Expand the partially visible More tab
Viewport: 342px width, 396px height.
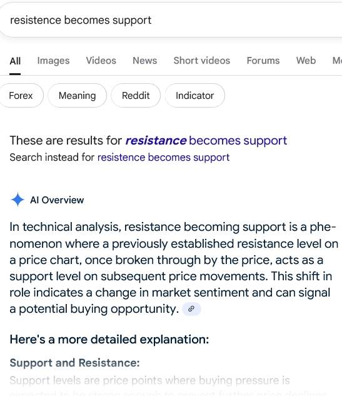click(337, 61)
